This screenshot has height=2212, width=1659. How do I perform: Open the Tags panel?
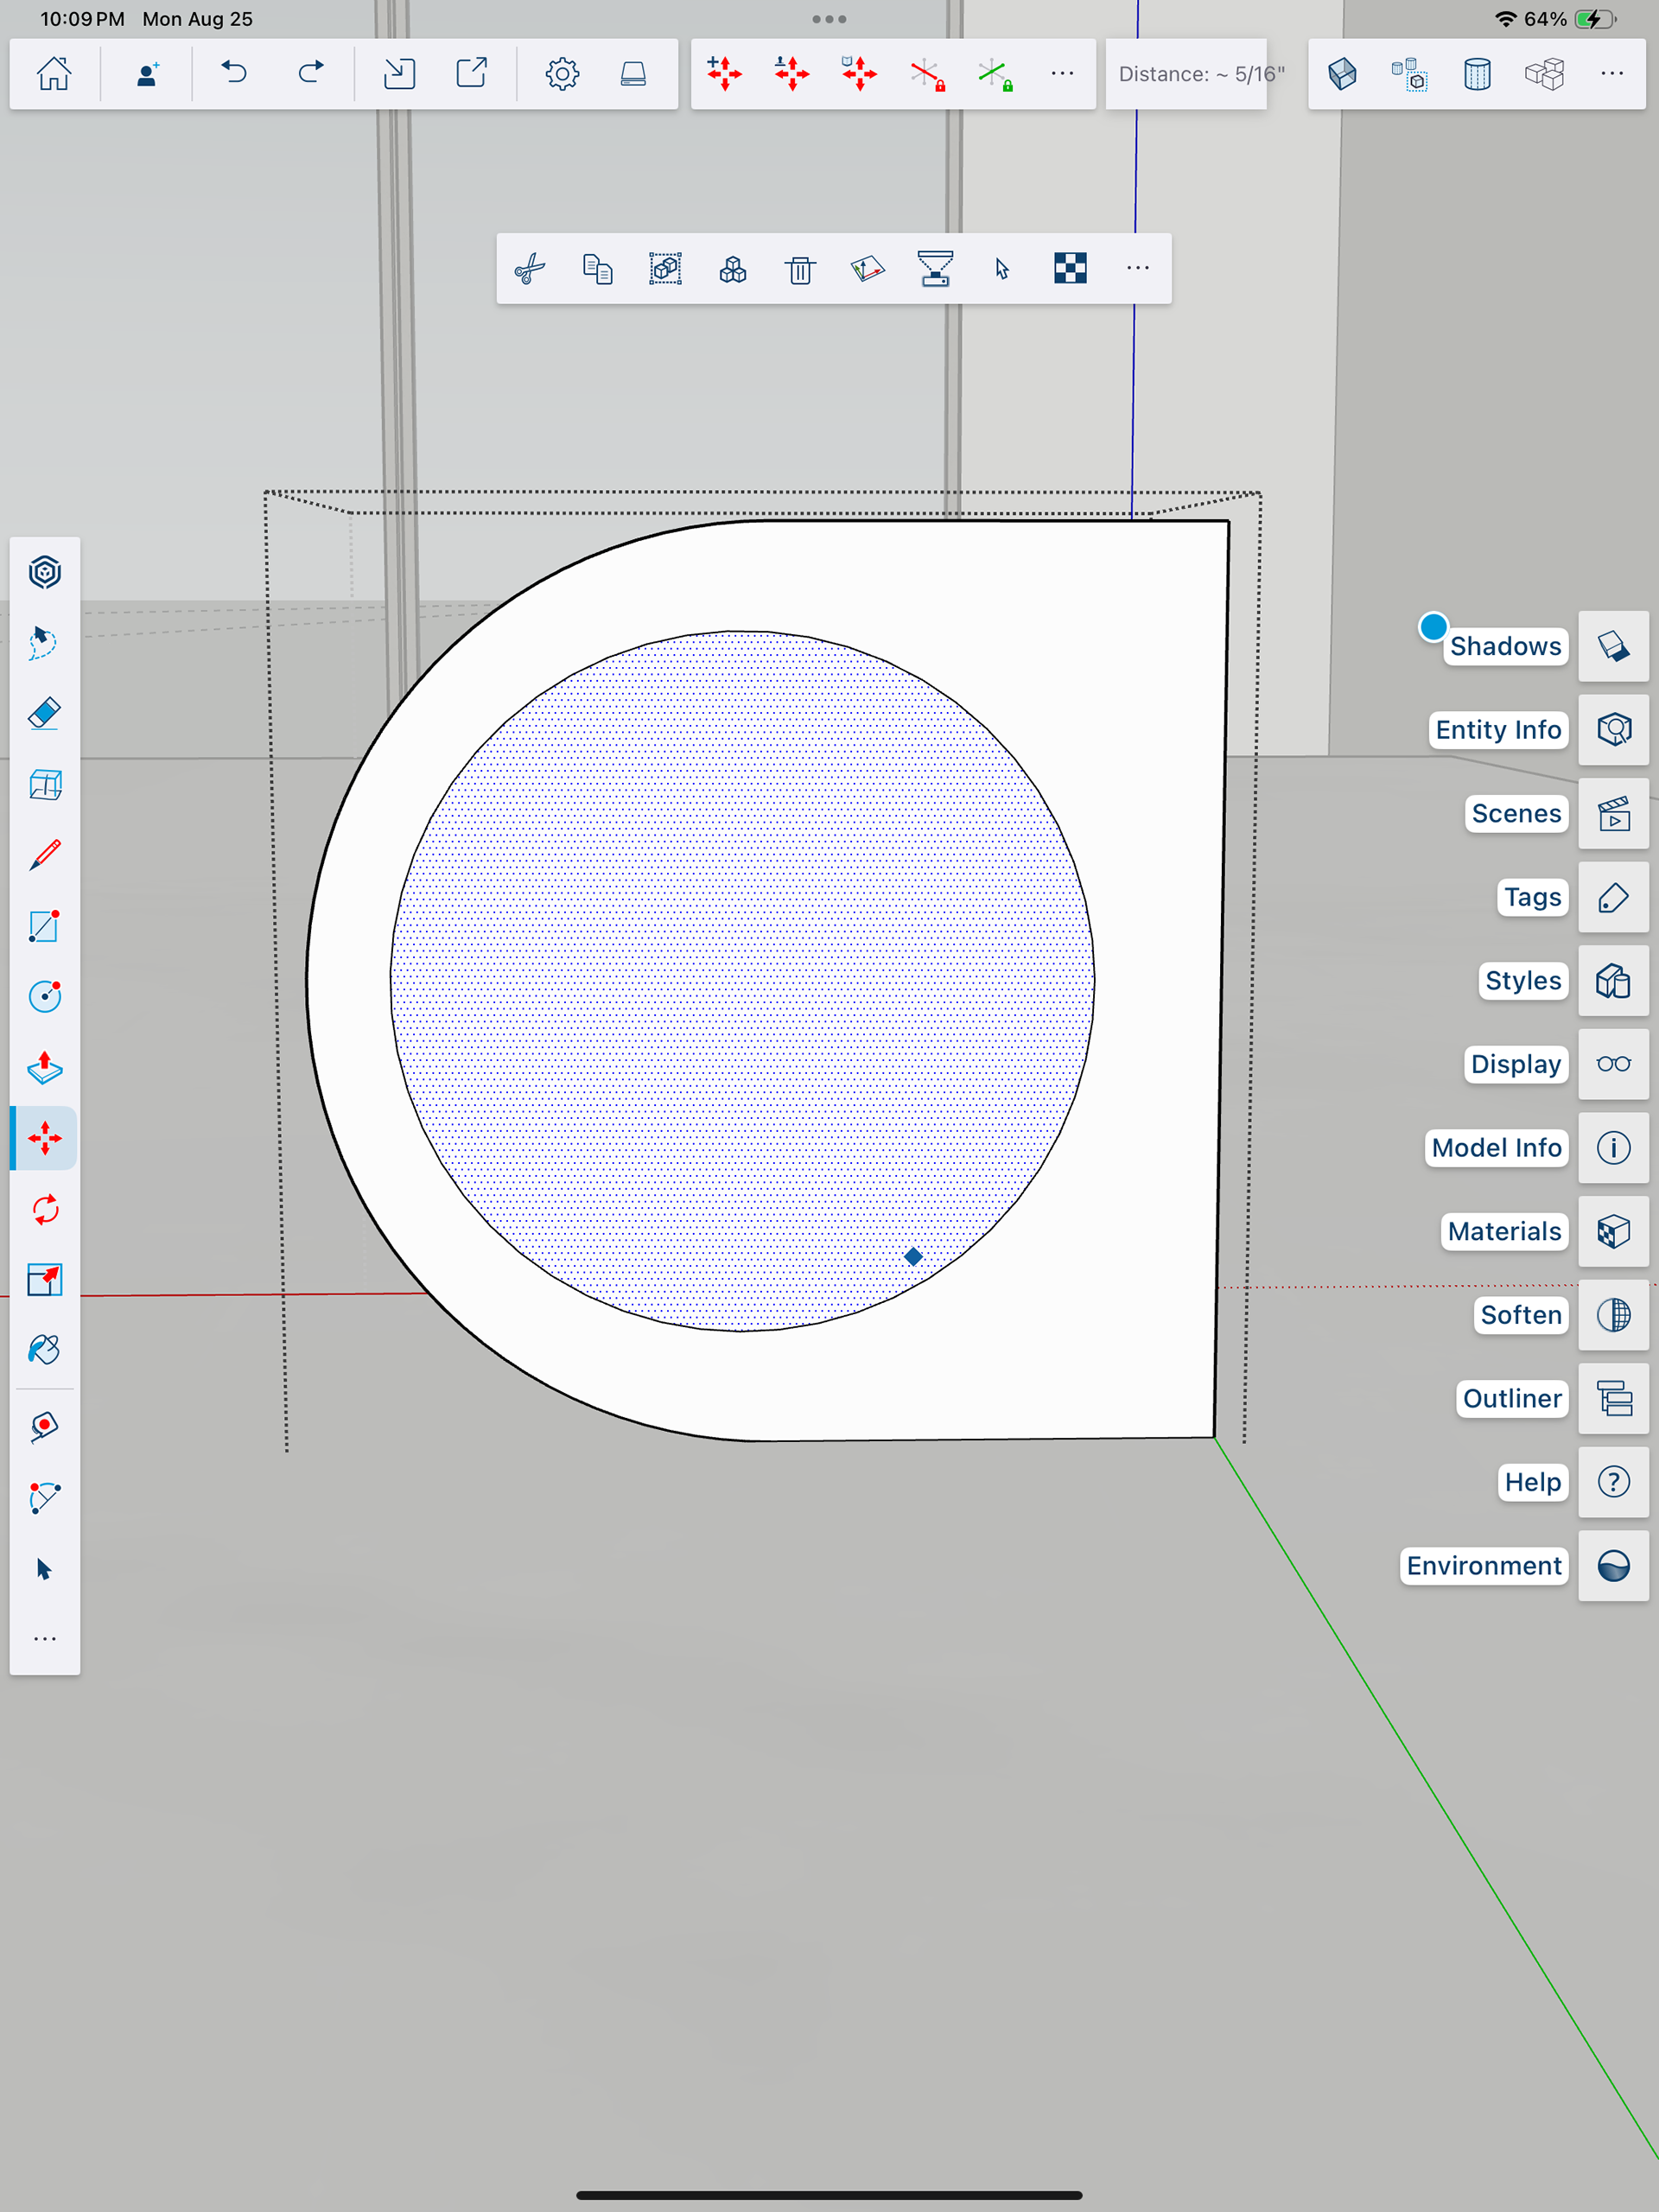(1613, 897)
